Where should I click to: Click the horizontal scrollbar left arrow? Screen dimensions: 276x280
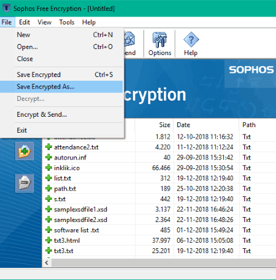point(47,263)
